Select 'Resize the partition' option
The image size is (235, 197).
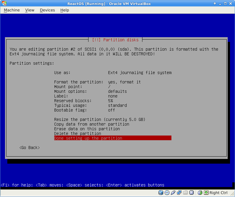coord(100,119)
